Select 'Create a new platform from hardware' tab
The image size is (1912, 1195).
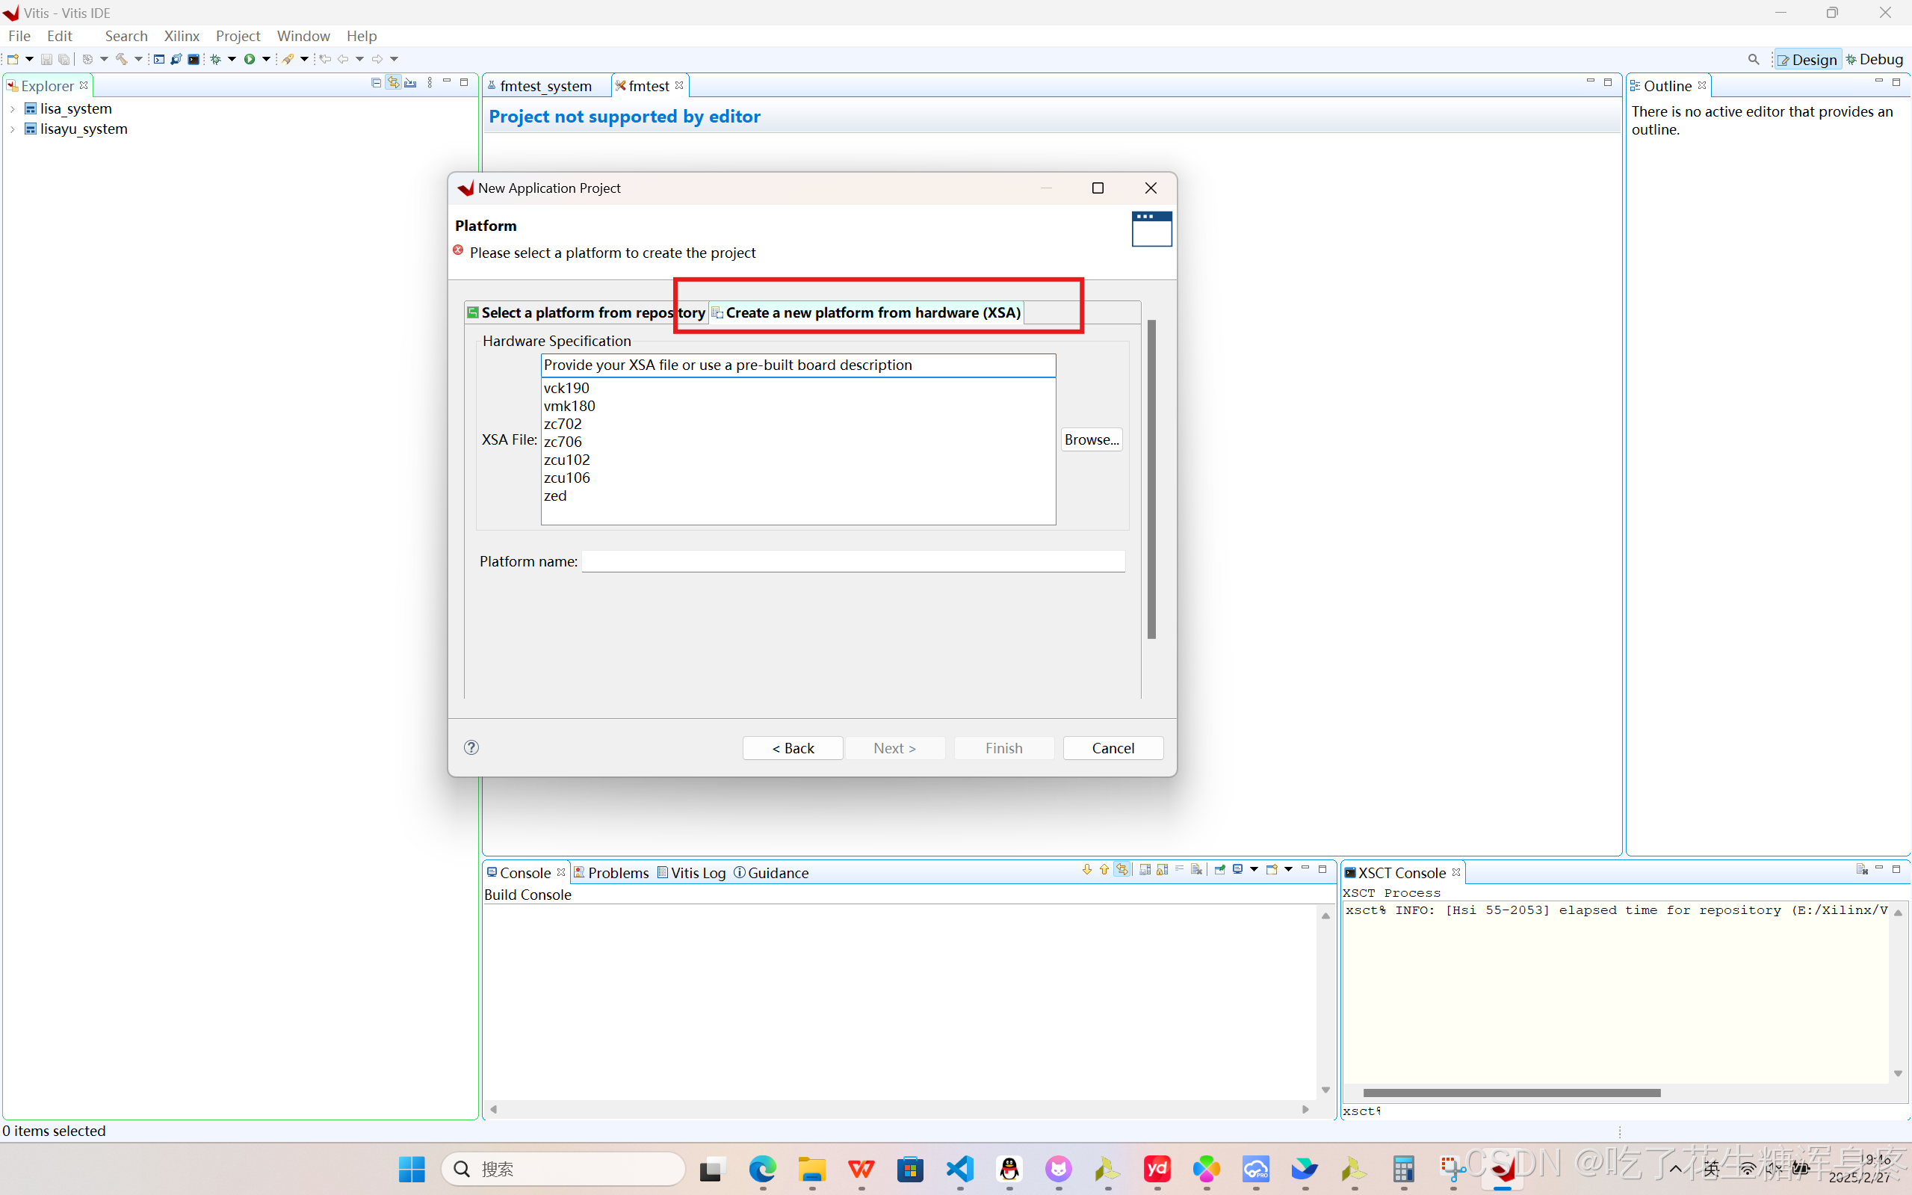coord(866,312)
